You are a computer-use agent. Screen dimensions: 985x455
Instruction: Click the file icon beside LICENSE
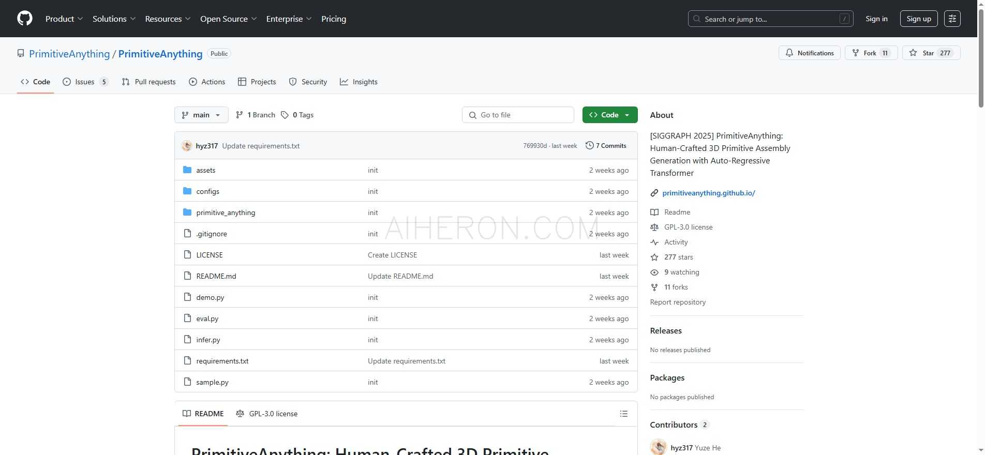click(x=187, y=255)
